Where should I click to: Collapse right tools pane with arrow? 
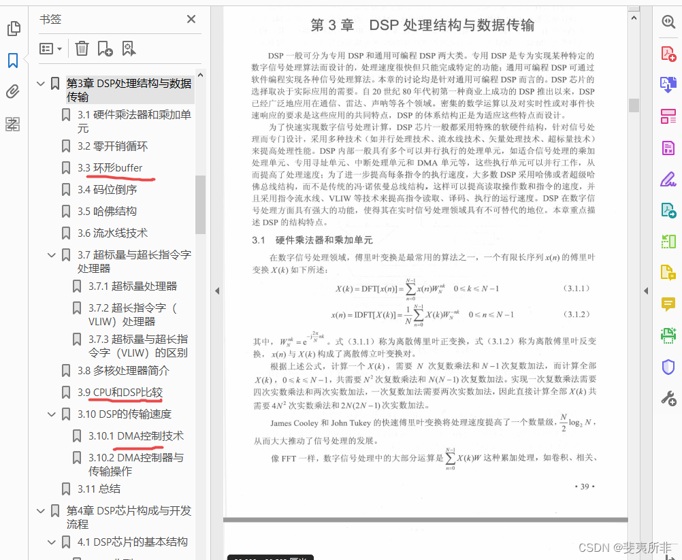point(646,291)
